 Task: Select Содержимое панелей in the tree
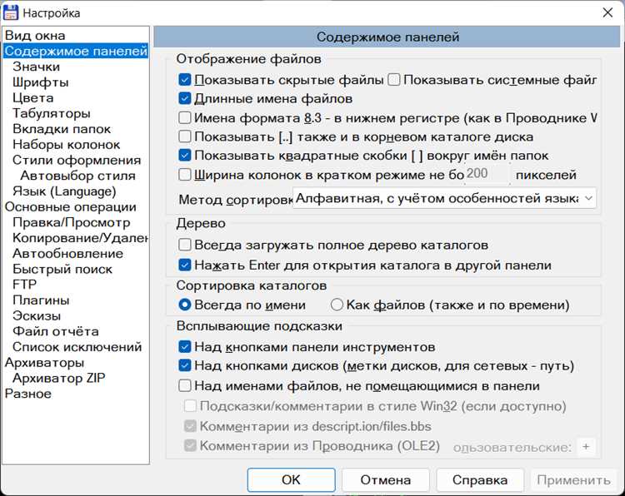tap(76, 51)
